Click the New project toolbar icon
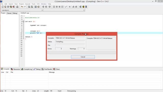The width and height of the screenshot is (163, 92). (x=80, y=7)
